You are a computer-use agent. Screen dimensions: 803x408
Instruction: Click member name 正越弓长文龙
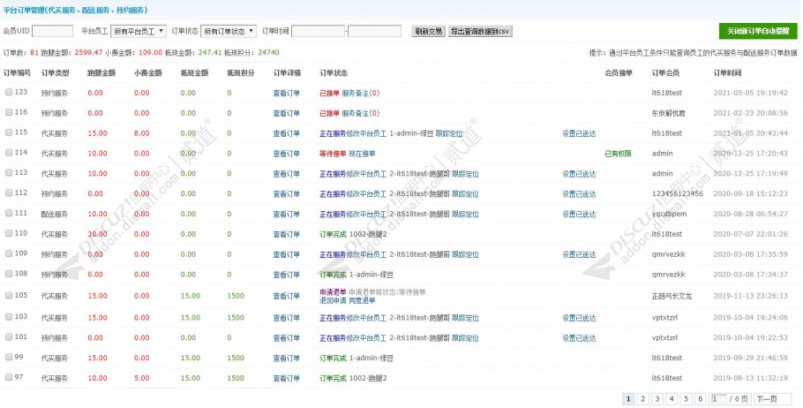click(x=672, y=296)
